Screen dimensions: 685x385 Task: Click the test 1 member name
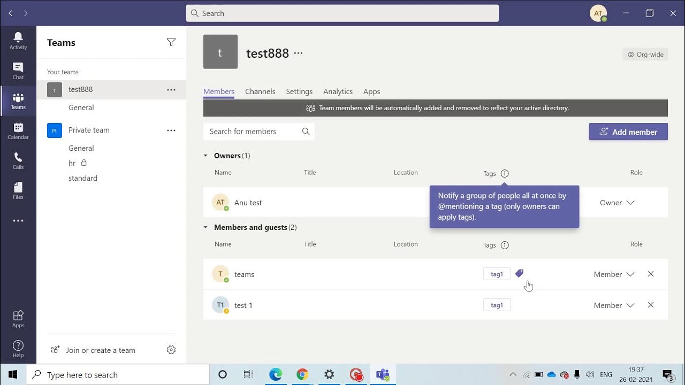(243, 305)
